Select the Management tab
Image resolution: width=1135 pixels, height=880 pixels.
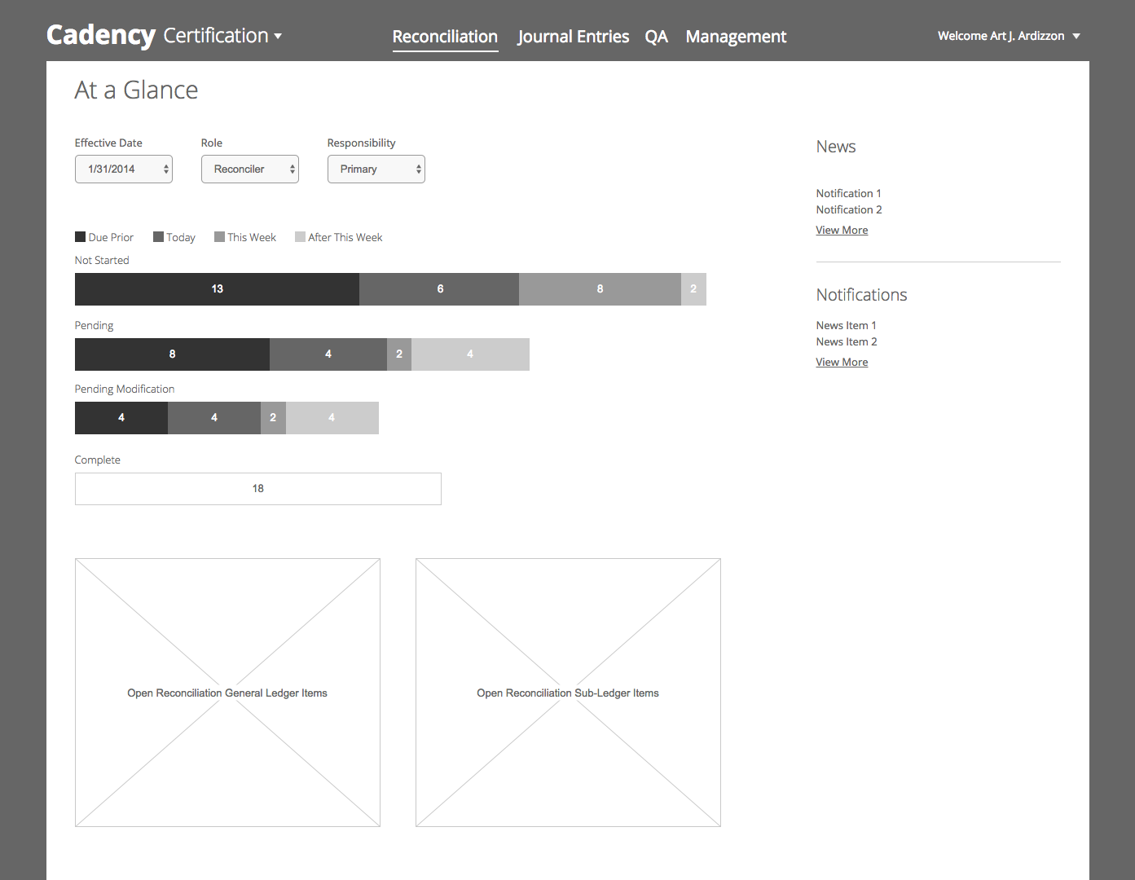pyautogui.click(x=735, y=37)
